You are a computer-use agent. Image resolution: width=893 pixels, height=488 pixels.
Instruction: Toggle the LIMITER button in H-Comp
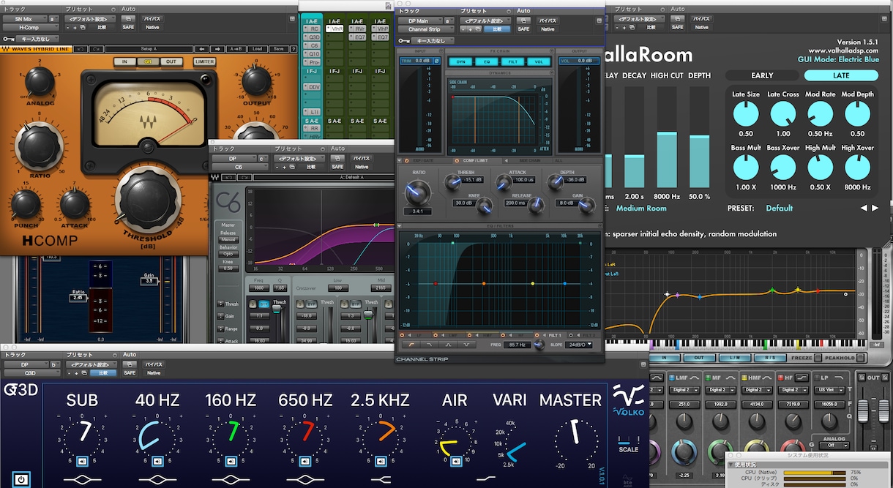[x=205, y=61]
